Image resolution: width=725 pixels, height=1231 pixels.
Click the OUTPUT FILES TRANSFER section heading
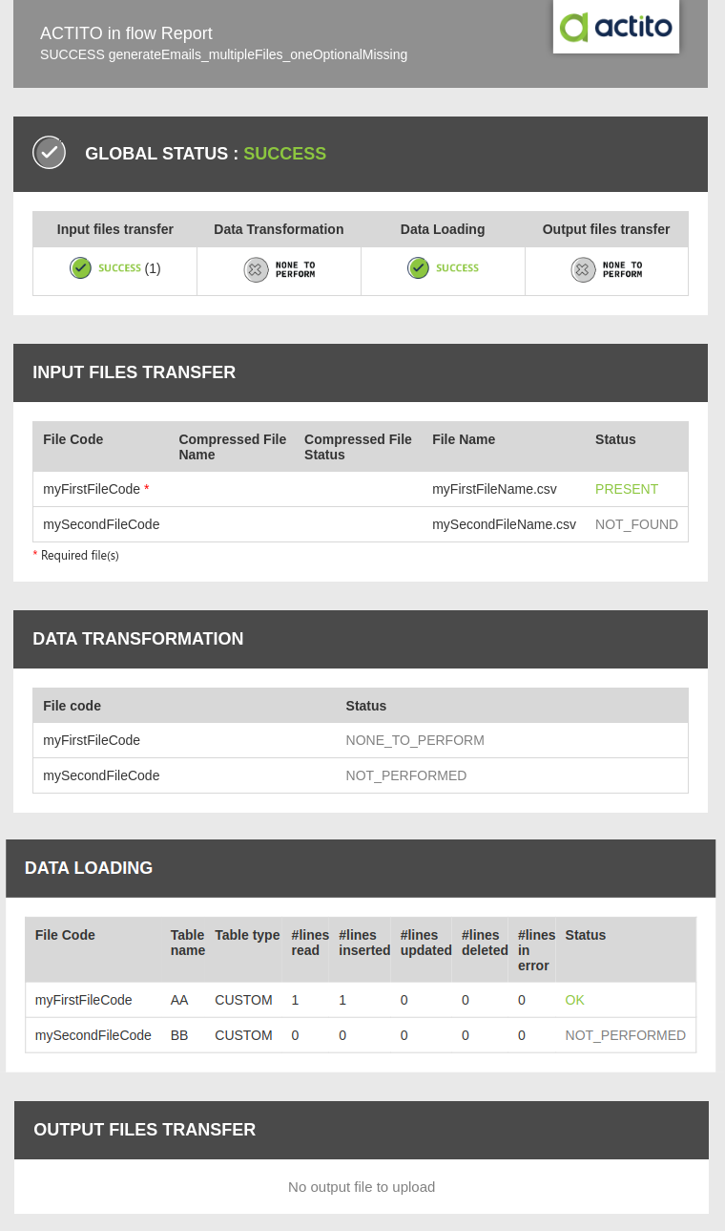click(145, 1130)
